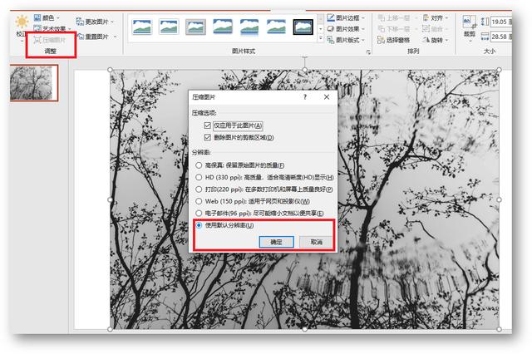
Task: Cancel the dialog with the 取消 button
Action: (x=316, y=242)
